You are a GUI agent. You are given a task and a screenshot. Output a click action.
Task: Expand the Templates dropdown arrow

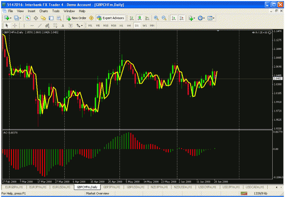coord(213,18)
